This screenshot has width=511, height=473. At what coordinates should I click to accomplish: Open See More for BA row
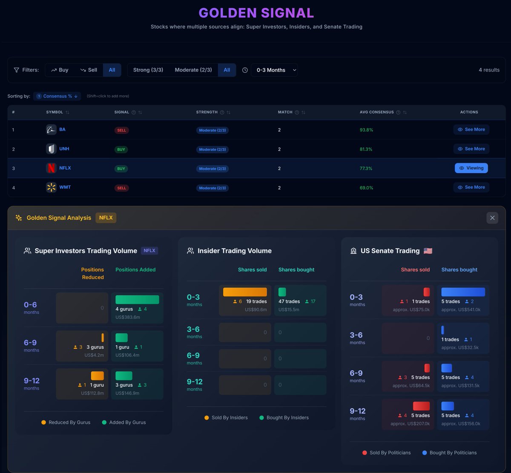[471, 129]
